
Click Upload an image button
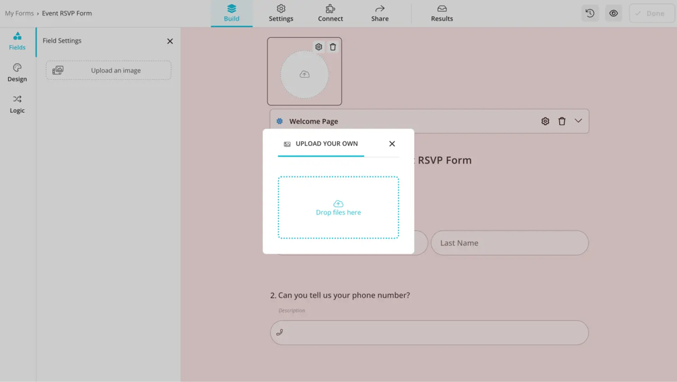(108, 70)
